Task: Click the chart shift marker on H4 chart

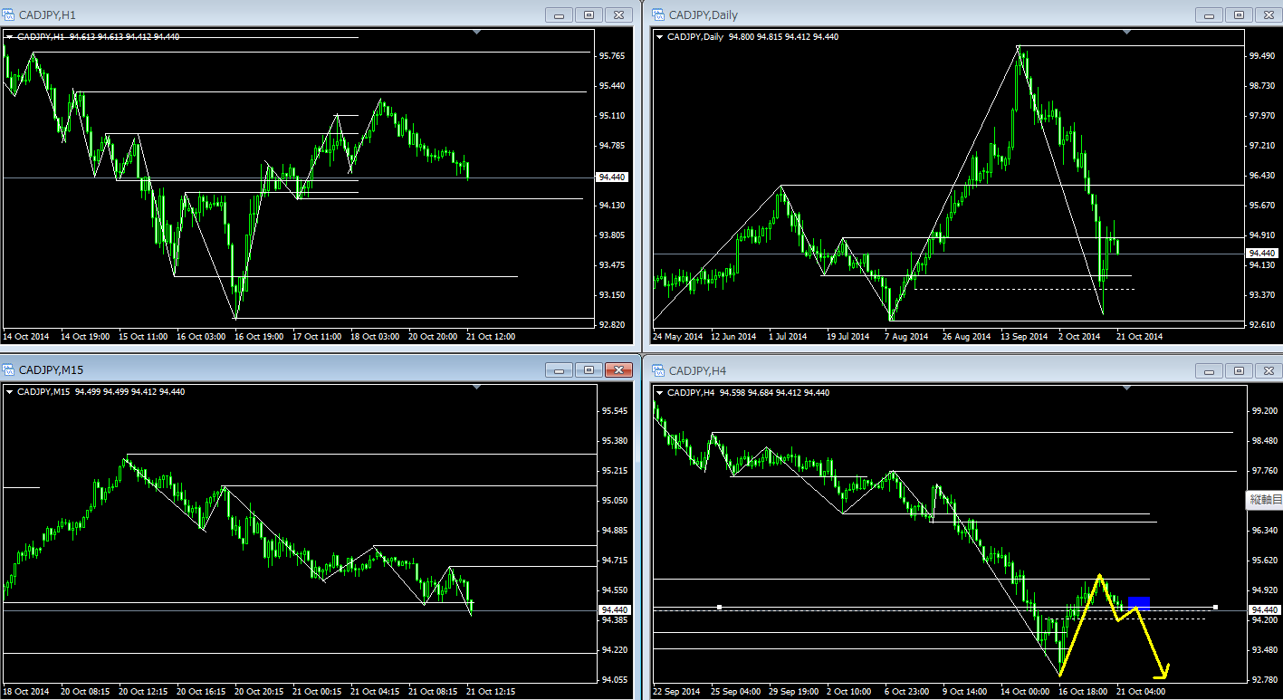Action: (x=1126, y=388)
